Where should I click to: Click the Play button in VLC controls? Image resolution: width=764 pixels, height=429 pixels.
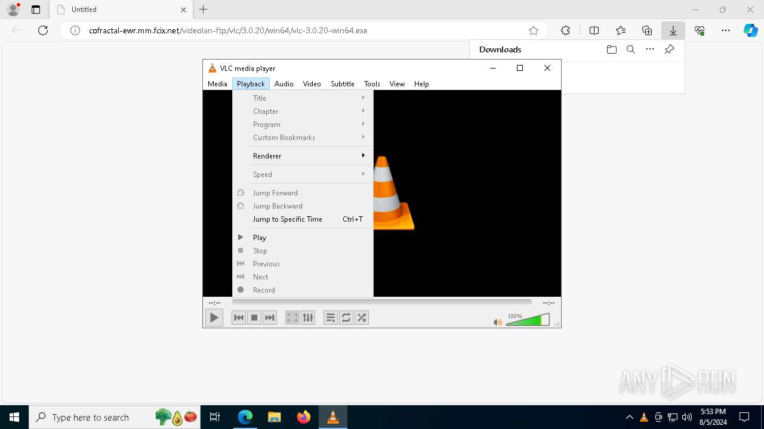tap(214, 318)
